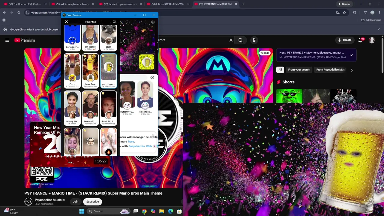Image resolution: width=384 pixels, height=216 pixels.
Task: Select the From your search chip
Action: coord(299,70)
